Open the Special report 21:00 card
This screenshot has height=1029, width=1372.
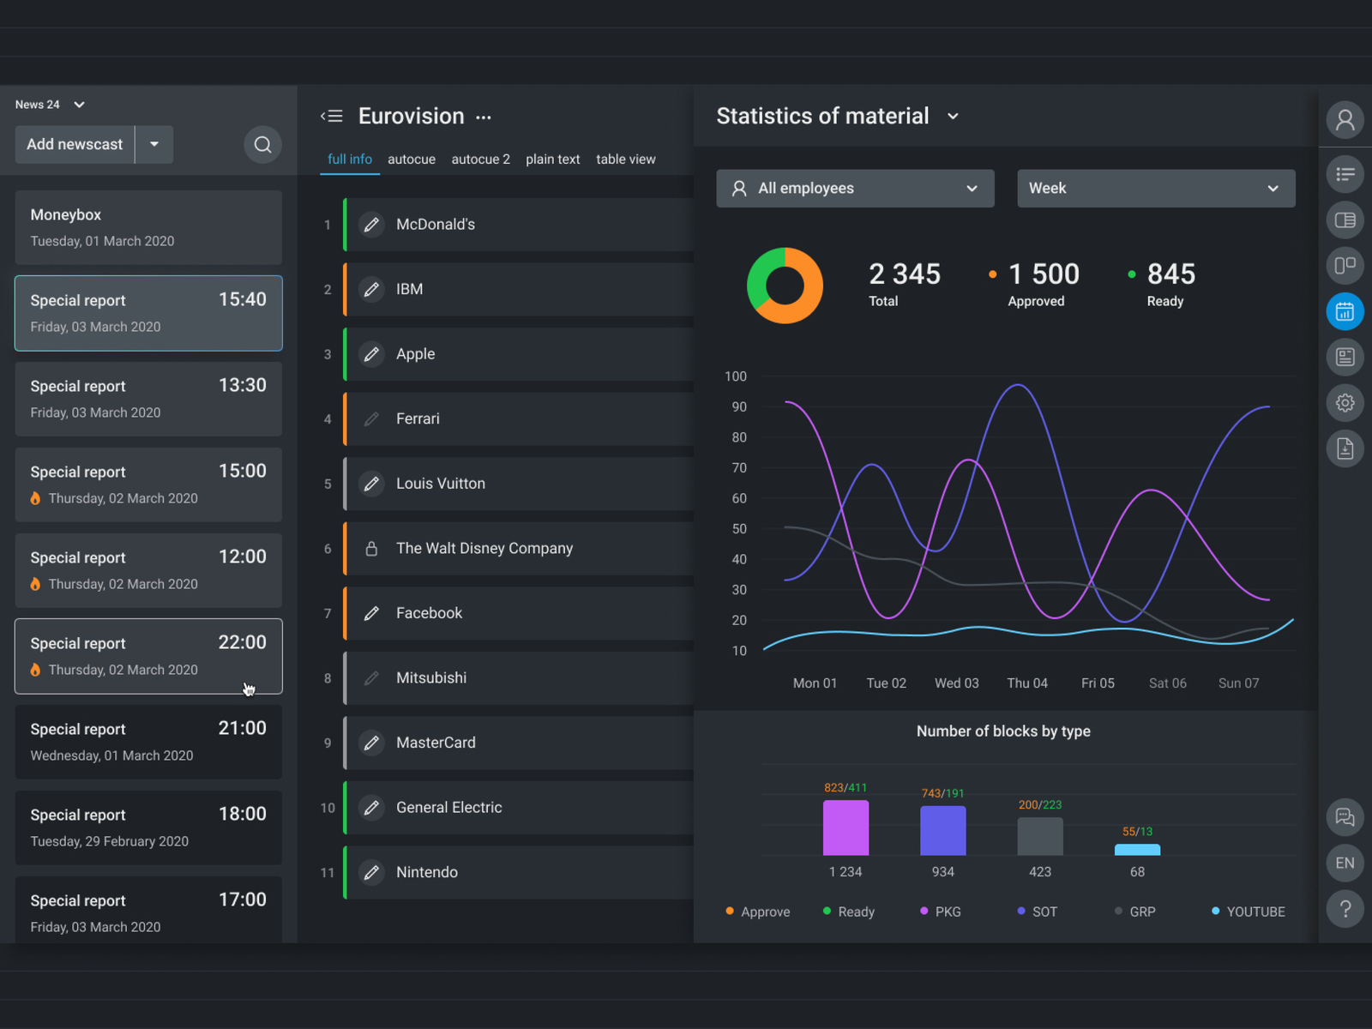(x=148, y=743)
